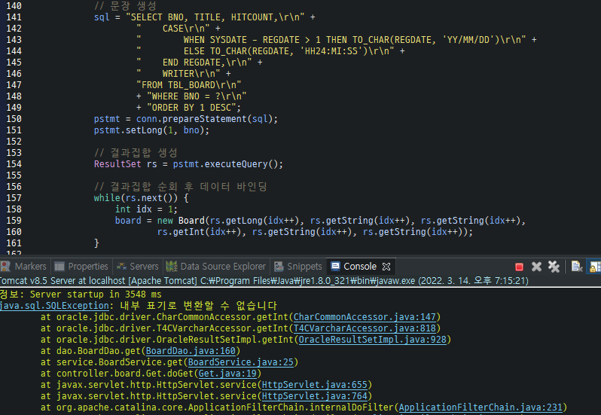
Task: Show the Snippets tab
Action: click(298, 267)
